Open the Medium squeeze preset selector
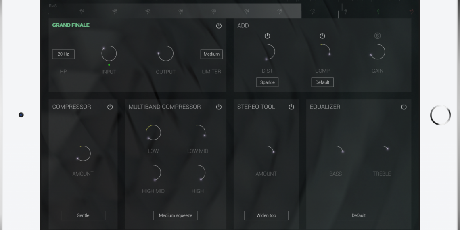Image resolution: width=460 pixels, height=230 pixels. 176,215
